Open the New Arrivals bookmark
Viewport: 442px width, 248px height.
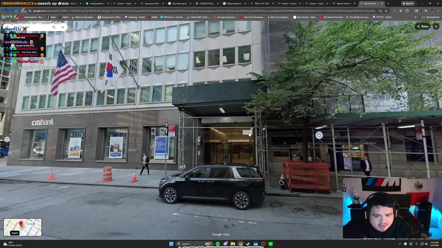(305, 17)
